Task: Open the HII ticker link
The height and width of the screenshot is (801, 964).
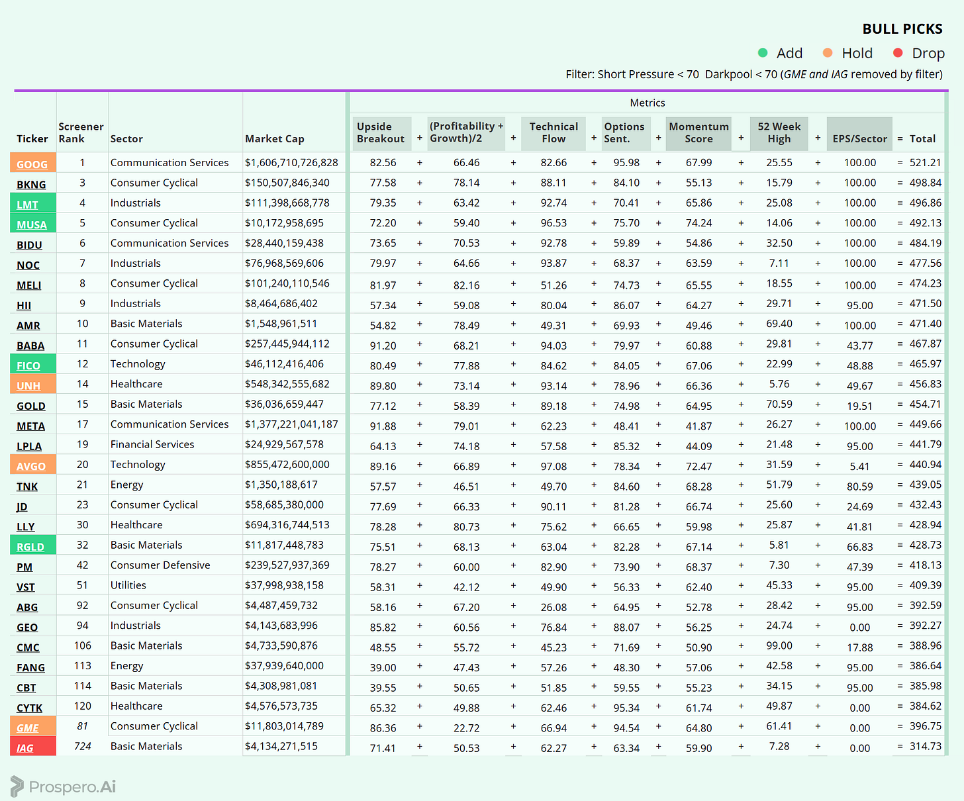Action: (24, 305)
